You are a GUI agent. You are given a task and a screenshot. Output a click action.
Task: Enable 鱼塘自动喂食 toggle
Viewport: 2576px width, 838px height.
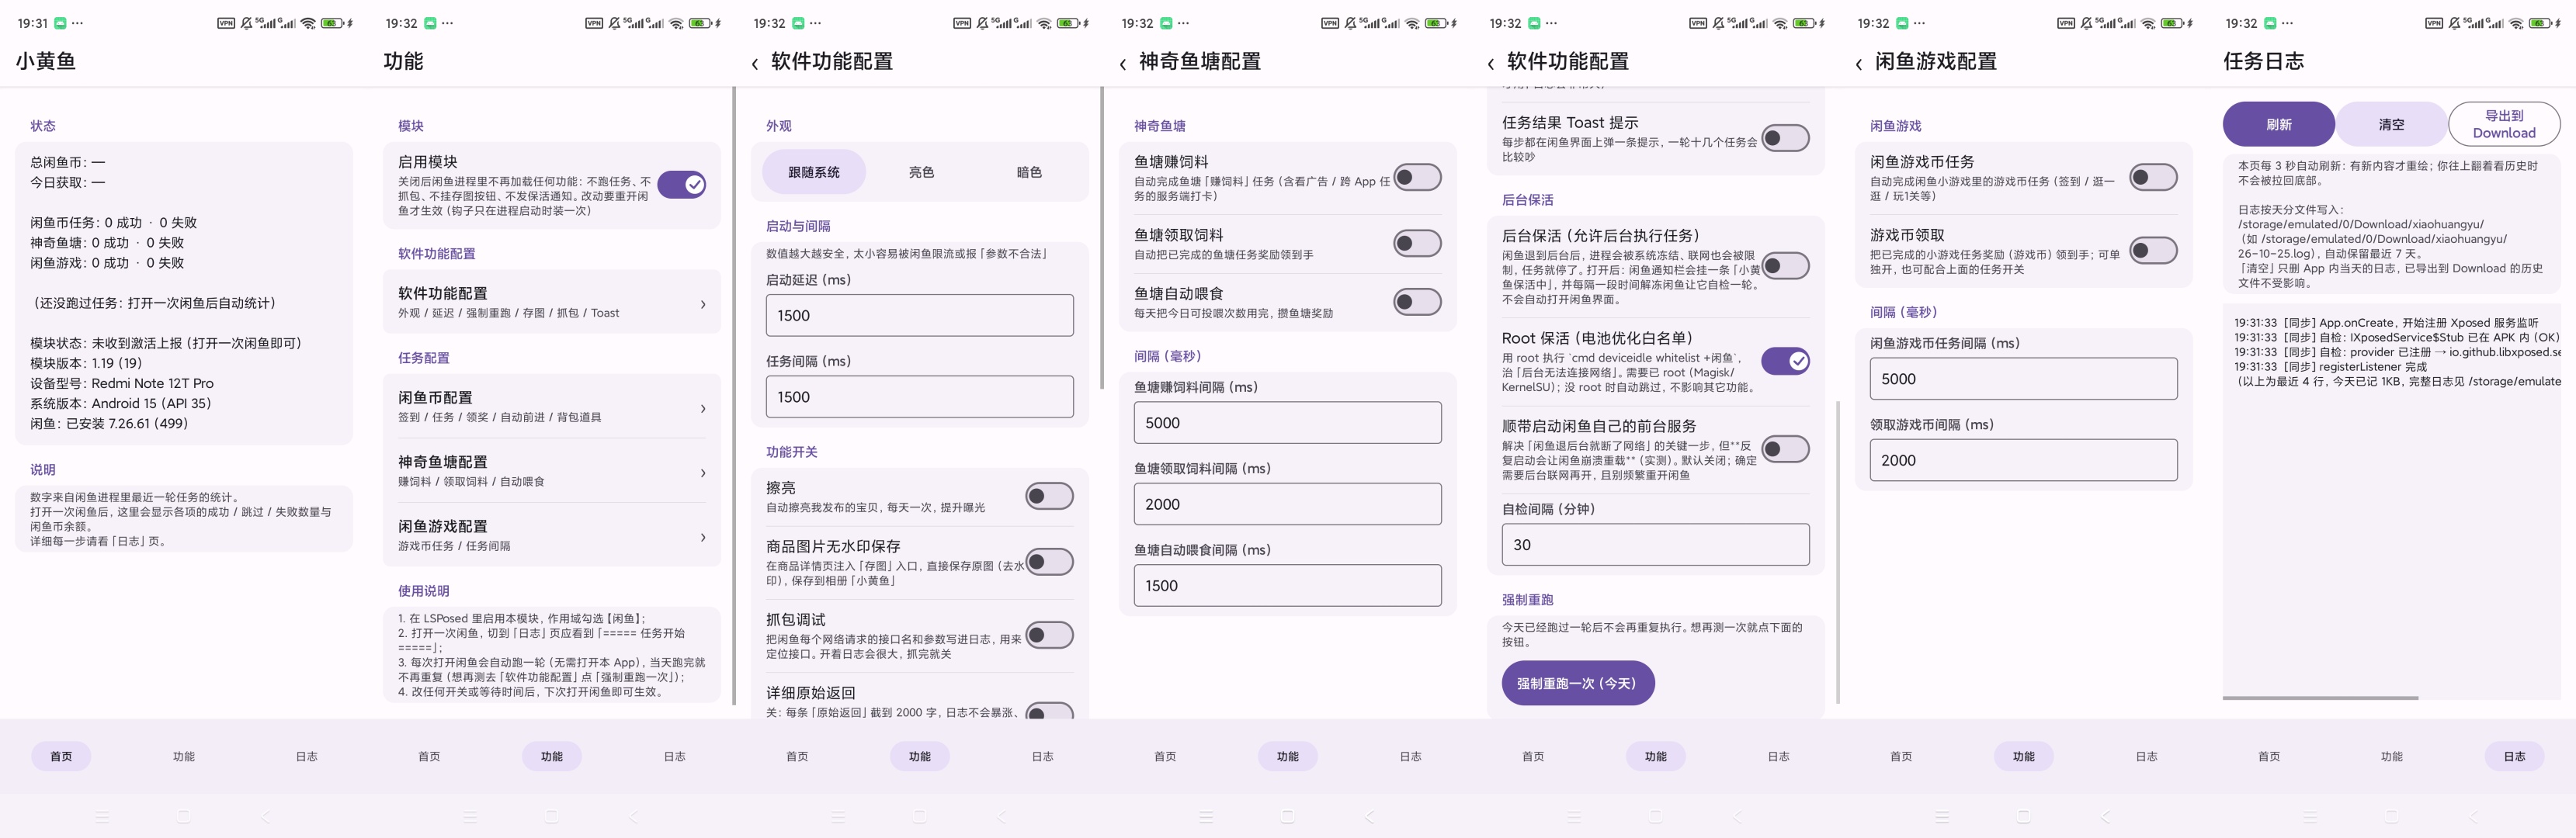[x=1417, y=302]
